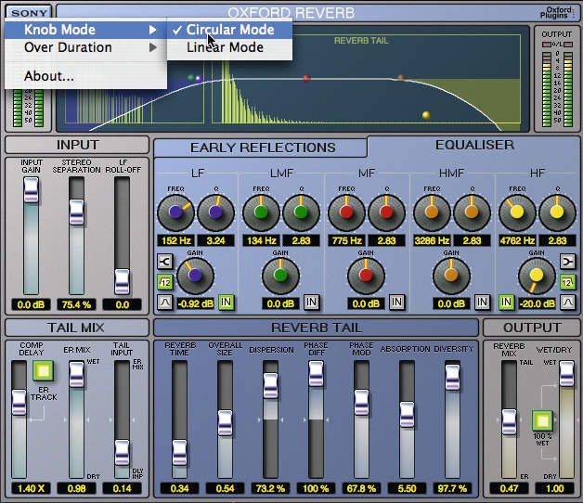Click the Absorption slider handle

[x=407, y=415]
